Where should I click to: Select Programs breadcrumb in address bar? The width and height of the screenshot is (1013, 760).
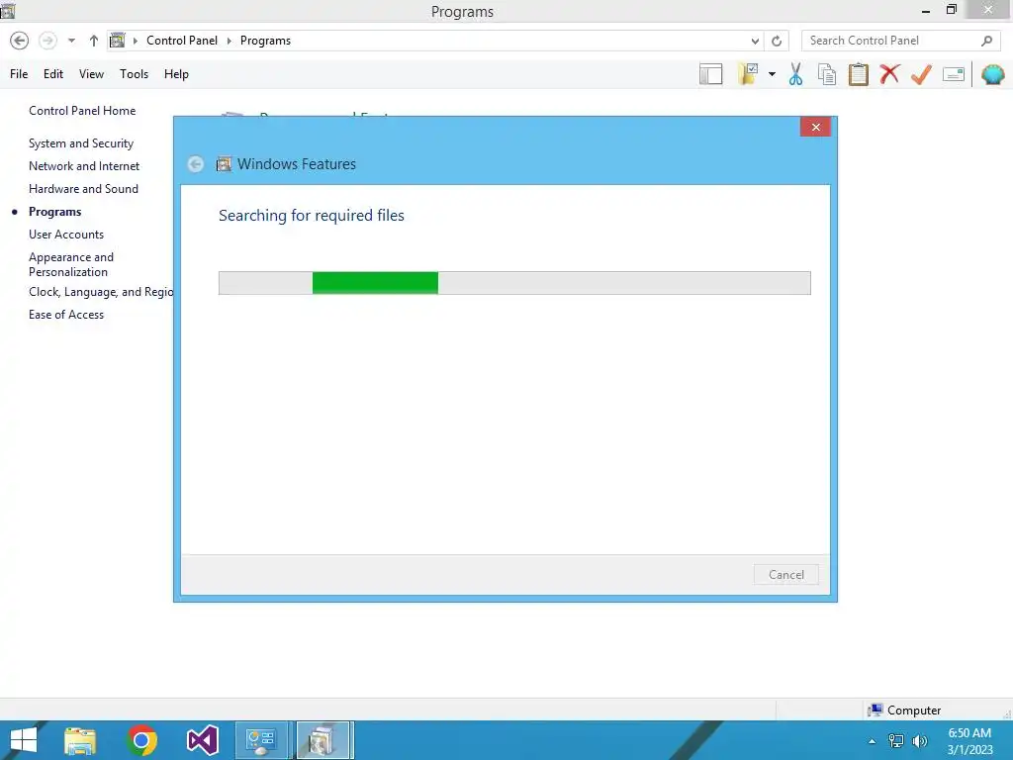pos(265,41)
